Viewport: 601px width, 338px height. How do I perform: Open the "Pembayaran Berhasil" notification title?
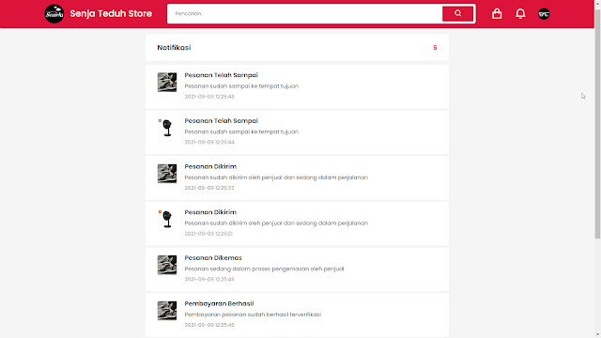(219, 303)
